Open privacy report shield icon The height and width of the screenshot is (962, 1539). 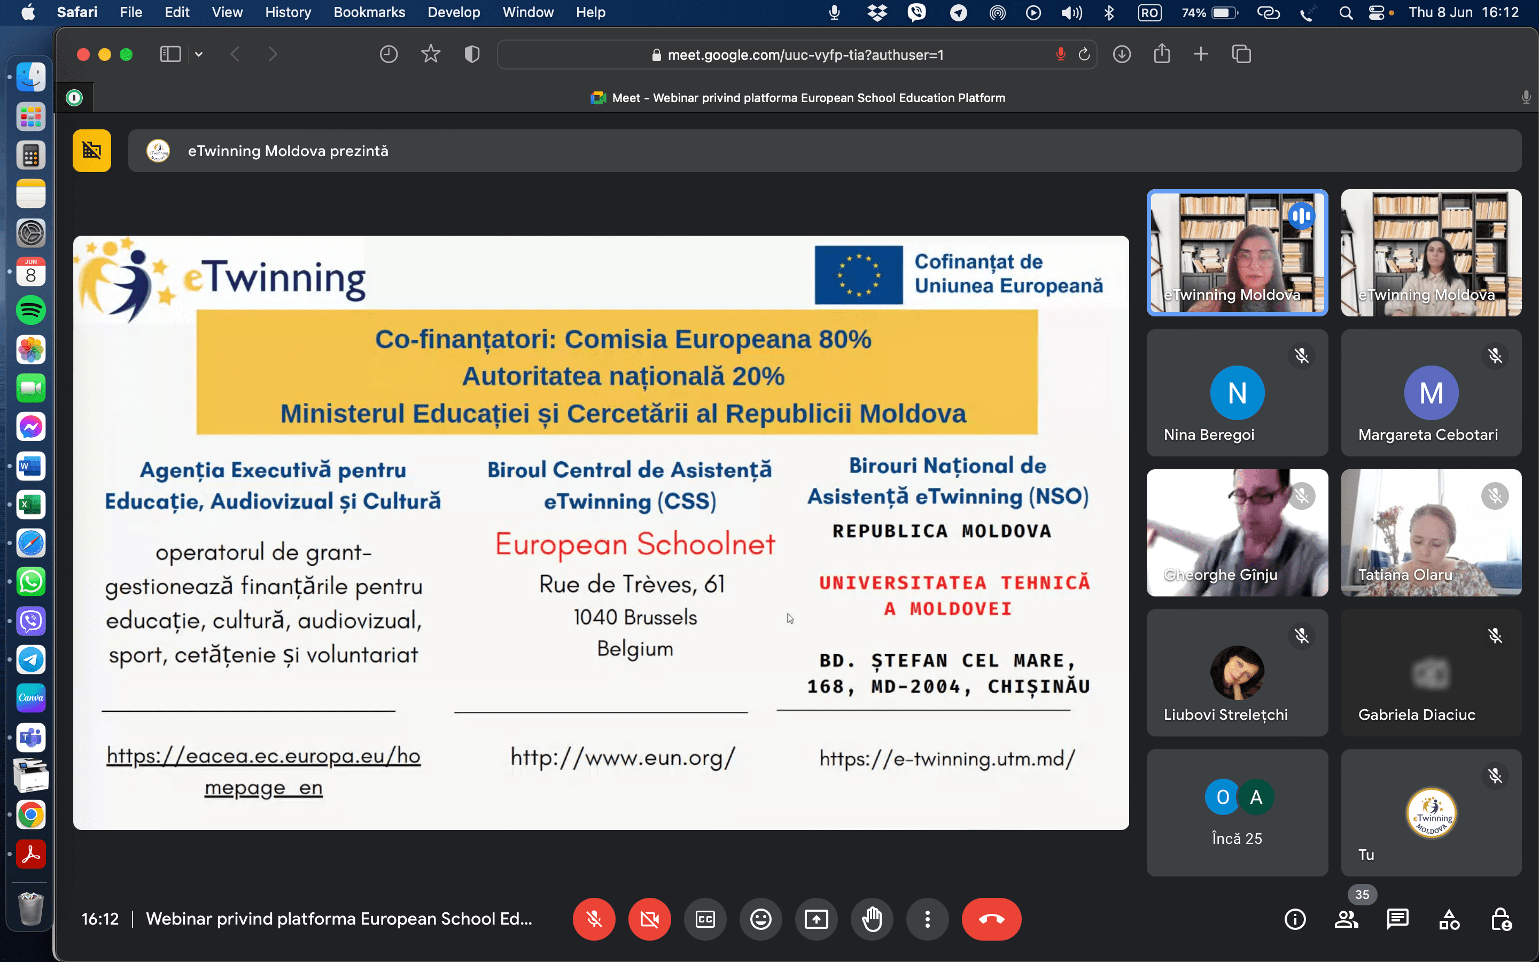(x=472, y=54)
